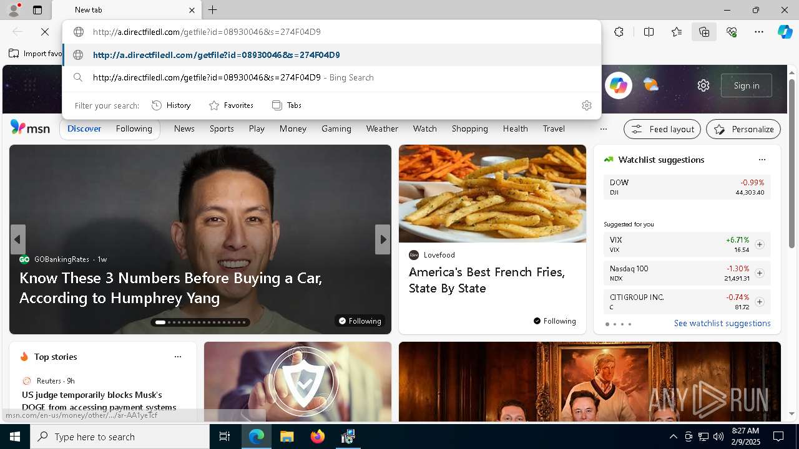Screen dimensions: 799x449
Task: Open the Travel section
Action: pyautogui.click(x=554, y=128)
